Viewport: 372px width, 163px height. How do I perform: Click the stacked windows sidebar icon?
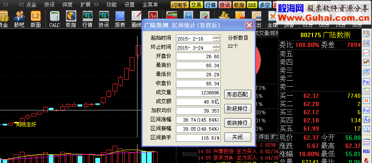[366, 72]
